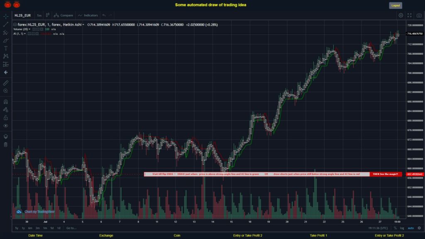Open the object tree icon
Image resolution: width=425 pixels, height=239 pixels.
6,137
